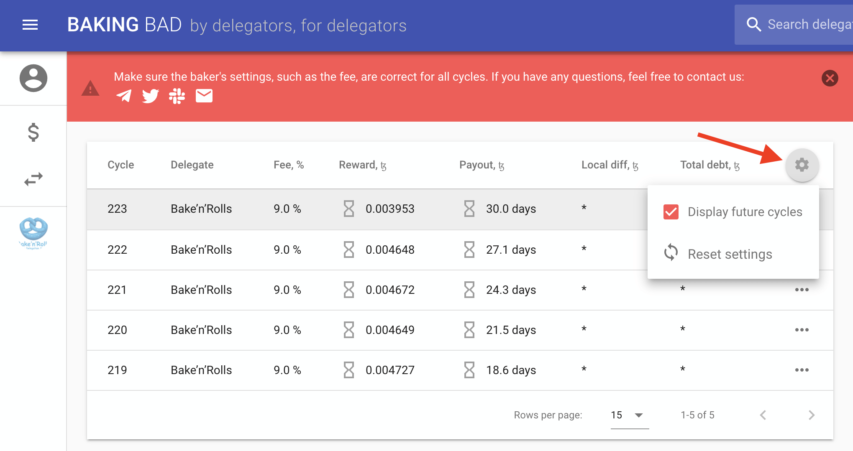Click the search magnifier icon
This screenshot has width=853, height=451.
pyautogui.click(x=753, y=25)
